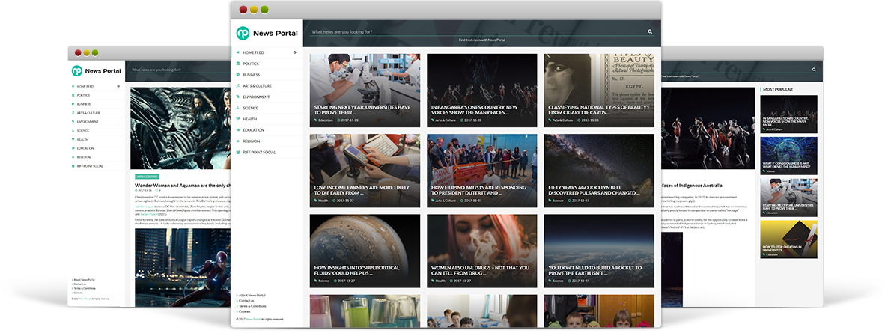Click the 'Wonder Woman and Aquaman' headline, left window
Image resolution: width=891 pixels, height=333 pixels.
coord(183,186)
